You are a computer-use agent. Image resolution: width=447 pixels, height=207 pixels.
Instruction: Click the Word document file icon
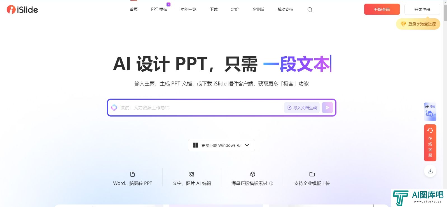click(133, 174)
